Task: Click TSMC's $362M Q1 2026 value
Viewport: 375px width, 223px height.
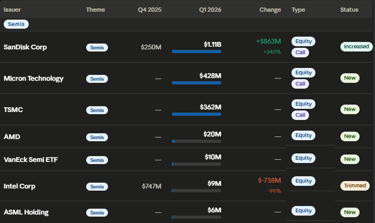Action: click(211, 107)
